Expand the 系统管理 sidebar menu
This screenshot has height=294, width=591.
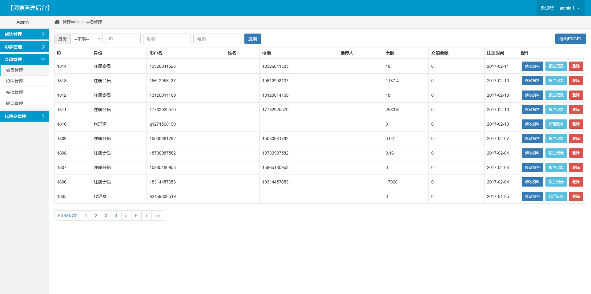pyautogui.click(x=24, y=34)
